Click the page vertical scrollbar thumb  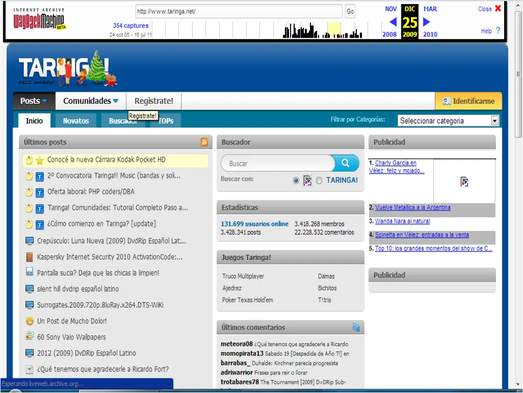click(518, 74)
